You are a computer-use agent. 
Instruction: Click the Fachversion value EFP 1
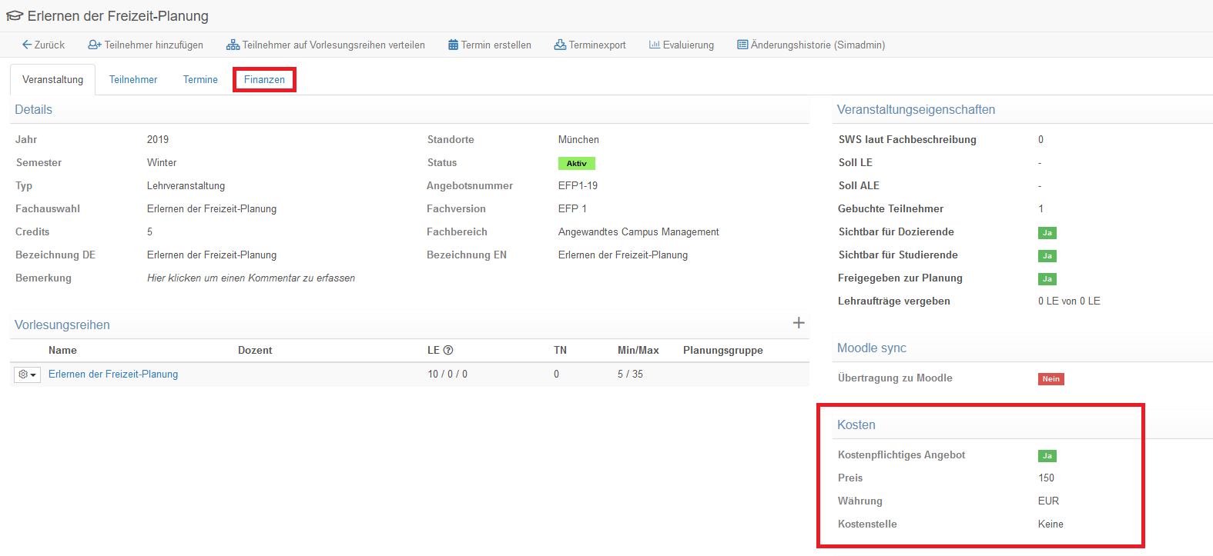click(x=572, y=208)
